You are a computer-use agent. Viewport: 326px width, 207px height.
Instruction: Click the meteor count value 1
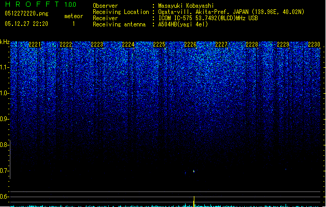(x=74, y=24)
